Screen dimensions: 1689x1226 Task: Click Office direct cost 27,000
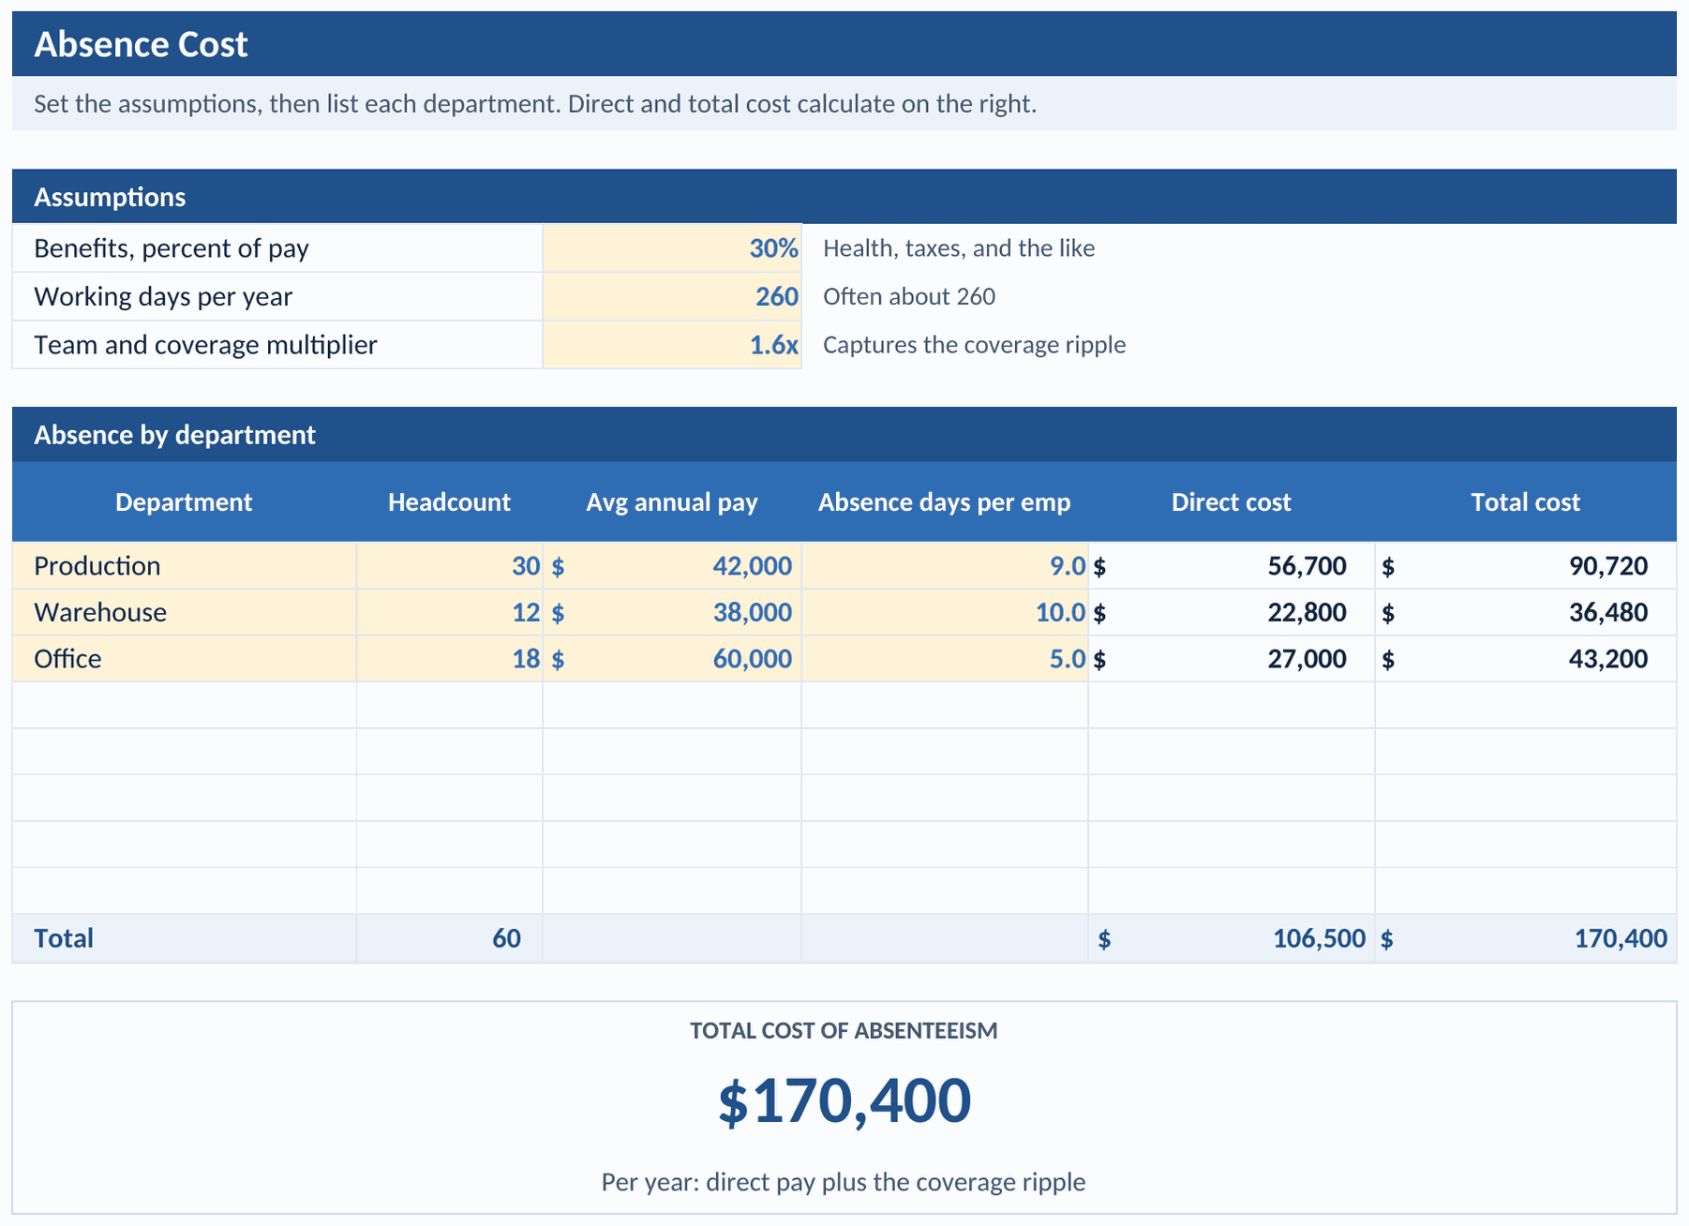pyautogui.click(x=1232, y=659)
